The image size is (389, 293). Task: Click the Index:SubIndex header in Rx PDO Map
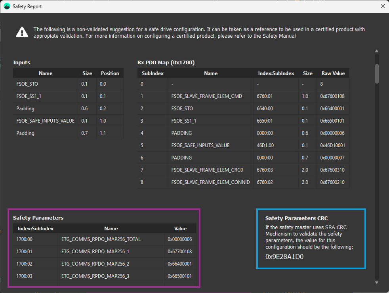(276, 73)
